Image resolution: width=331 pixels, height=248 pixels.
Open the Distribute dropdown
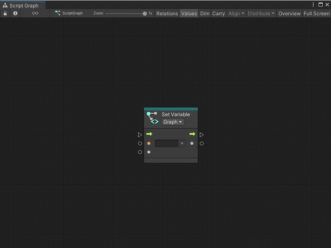click(x=261, y=14)
